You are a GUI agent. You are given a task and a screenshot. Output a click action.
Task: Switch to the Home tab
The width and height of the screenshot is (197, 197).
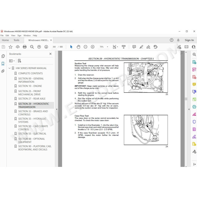point(5,40)
